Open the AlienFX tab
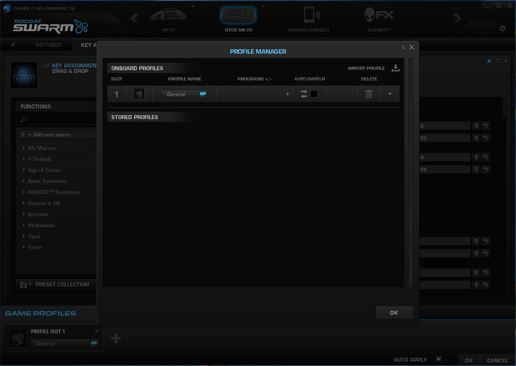 379,20
